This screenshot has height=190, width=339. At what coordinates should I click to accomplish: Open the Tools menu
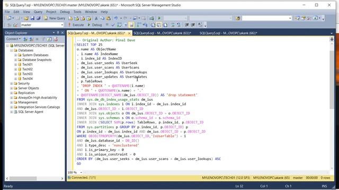77,12
